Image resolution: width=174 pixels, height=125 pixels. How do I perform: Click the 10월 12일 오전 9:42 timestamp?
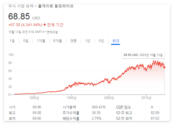[x=26, y=32]
